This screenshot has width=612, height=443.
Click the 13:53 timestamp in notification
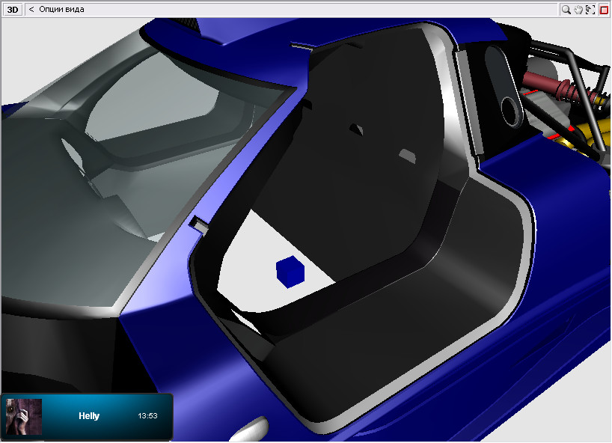tap(147, 415)
